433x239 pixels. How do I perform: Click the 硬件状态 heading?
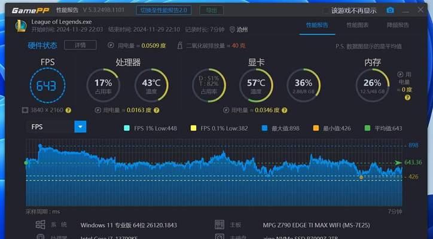(42, 45)
